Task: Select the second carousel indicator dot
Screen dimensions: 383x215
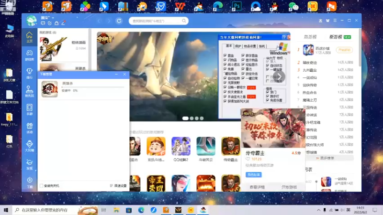Action: point(192,118)
